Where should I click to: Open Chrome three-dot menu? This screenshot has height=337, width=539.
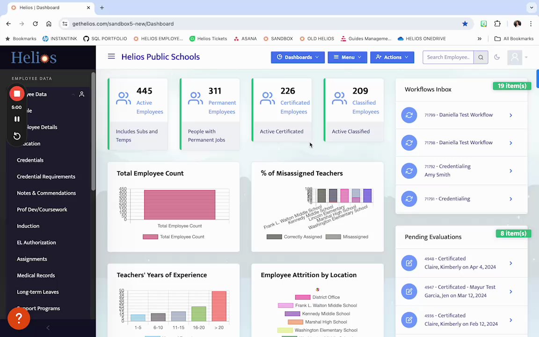click(x=531, y=24)
